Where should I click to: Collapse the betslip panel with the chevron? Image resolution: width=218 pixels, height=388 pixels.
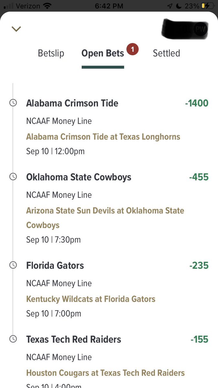pos(16,29)
